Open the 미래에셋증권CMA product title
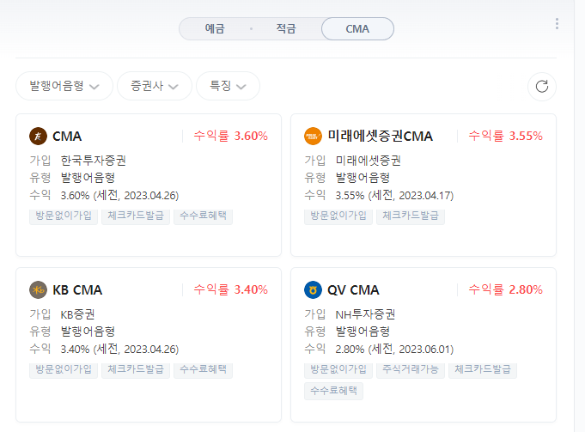 pyautogui.click(x=380, y=137)
